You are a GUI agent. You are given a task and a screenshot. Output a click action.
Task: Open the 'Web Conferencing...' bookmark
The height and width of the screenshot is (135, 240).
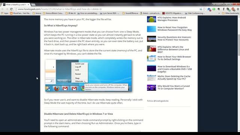pos(195,13)
